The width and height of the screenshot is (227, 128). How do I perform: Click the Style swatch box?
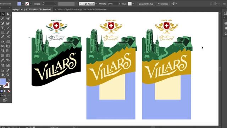130,4
